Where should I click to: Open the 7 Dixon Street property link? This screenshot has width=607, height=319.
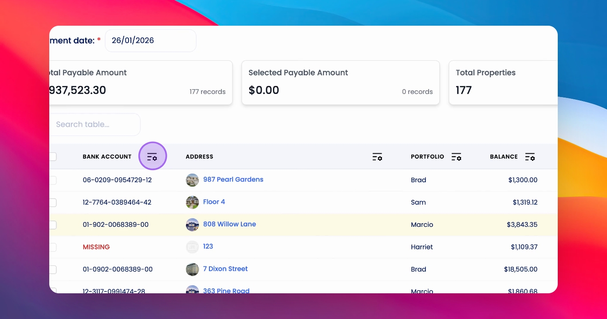(x=225, y=268)
